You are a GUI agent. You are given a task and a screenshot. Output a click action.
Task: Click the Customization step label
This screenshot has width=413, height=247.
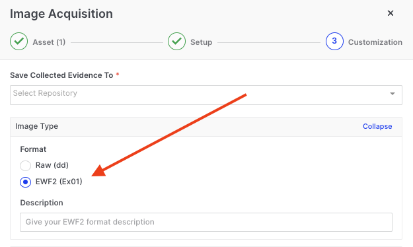pyautogui.click(x=375, y=42)
